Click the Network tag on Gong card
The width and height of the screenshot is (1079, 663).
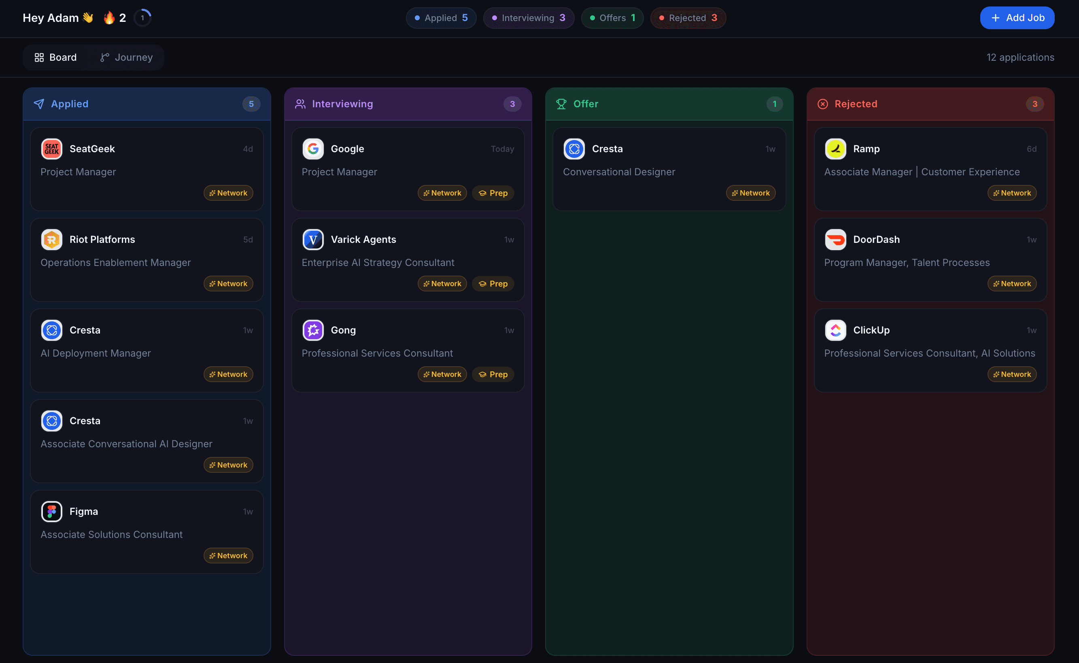click(442, 374)
